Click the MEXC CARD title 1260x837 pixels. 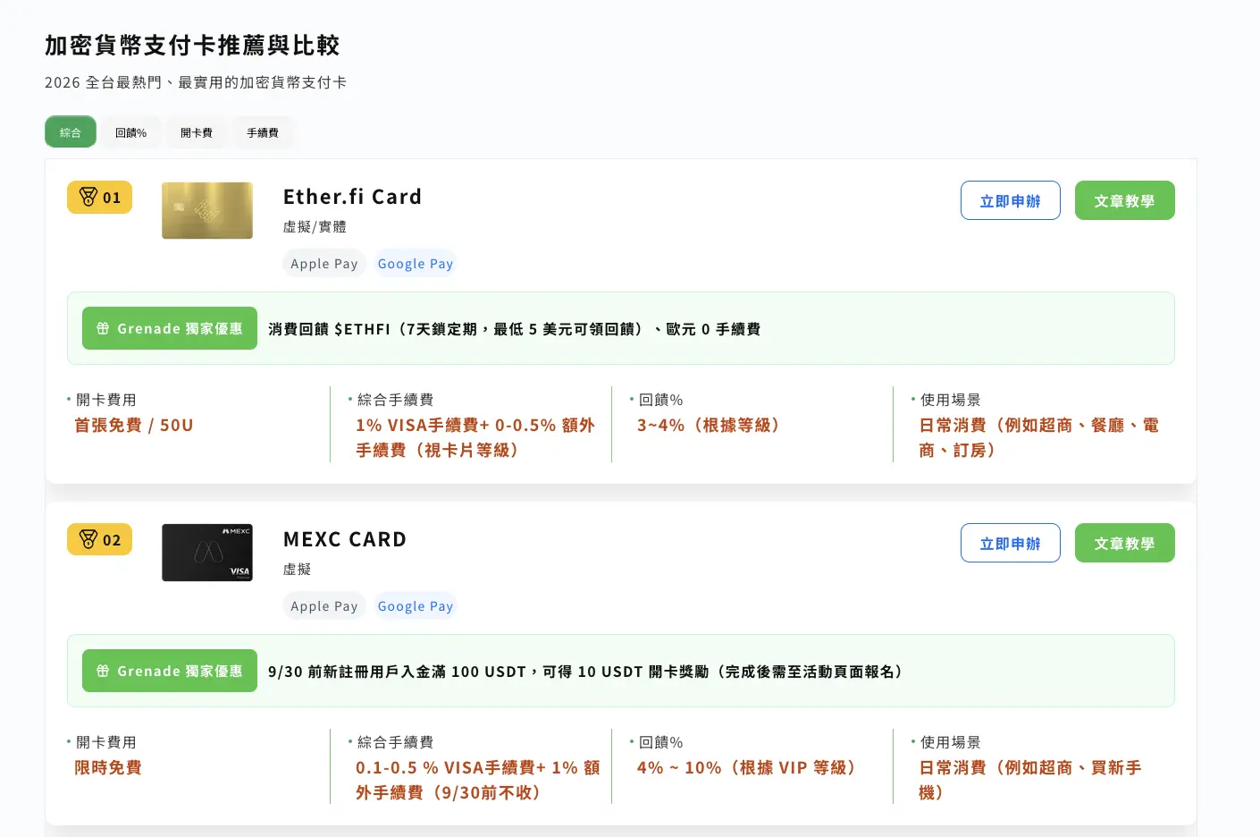coord(345,539)
